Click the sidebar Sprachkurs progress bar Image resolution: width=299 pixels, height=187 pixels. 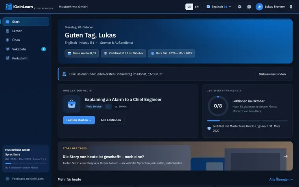[x=26, y=163]
